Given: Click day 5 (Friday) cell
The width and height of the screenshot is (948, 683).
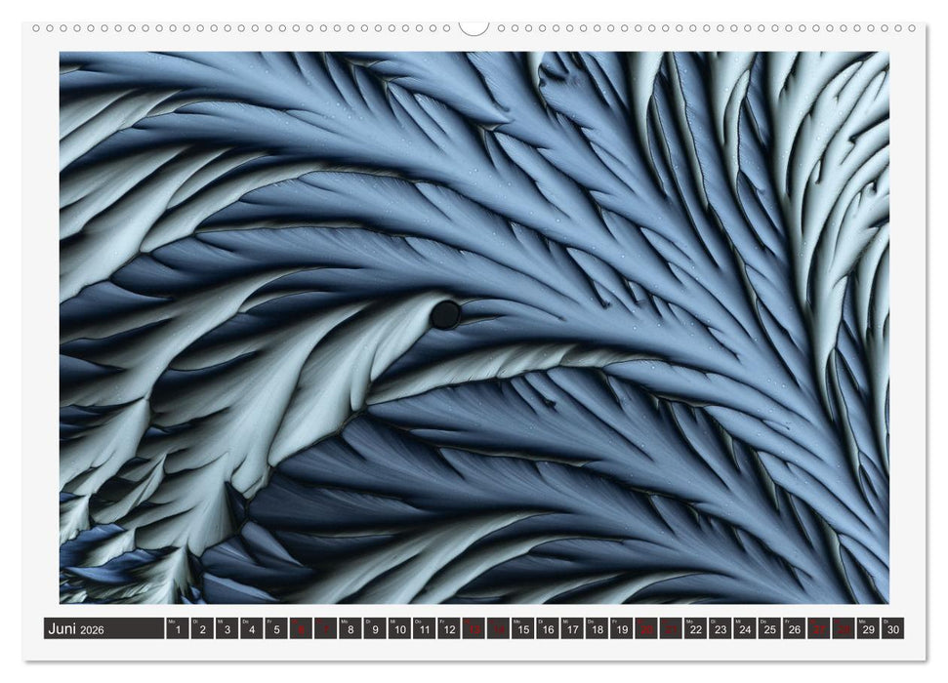Looking at the screenshot, I should [x=276, y=629].
